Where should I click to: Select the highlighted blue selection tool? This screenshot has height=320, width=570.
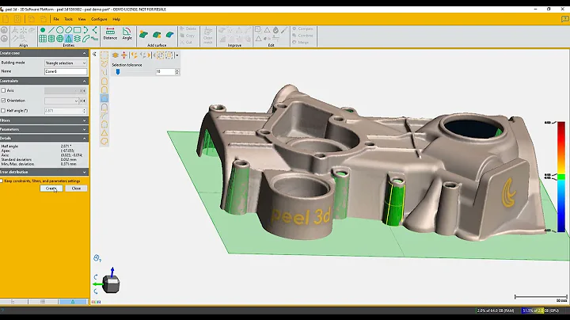click(x=104, y=98)
